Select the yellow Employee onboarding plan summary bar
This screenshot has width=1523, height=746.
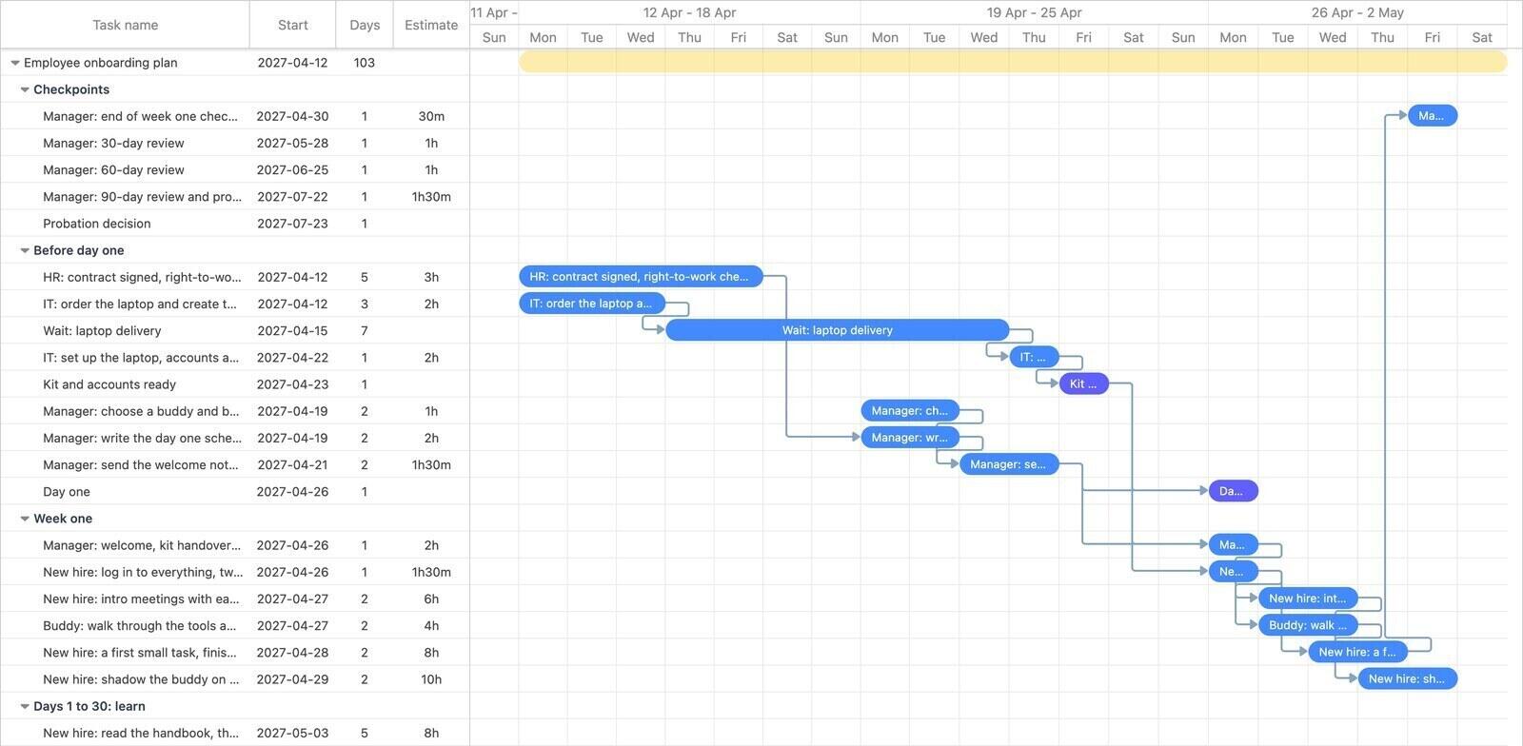pos(1013,62)
